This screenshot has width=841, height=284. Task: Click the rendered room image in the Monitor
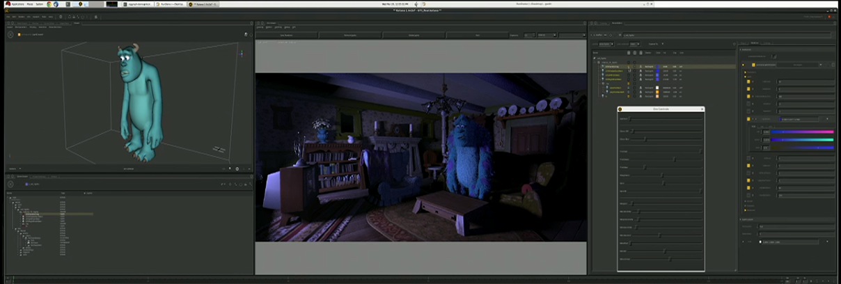420,157
